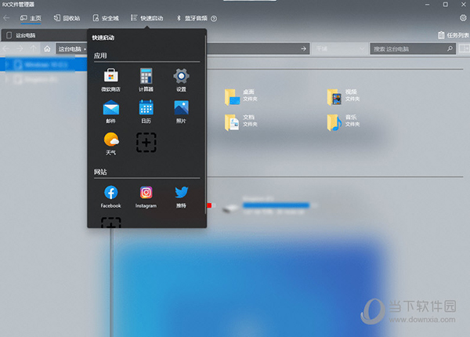Screen dimensions: 470x337
Task: Open the Music (音乐) folder
Action: pyautogui.click(x=343, y=121)
